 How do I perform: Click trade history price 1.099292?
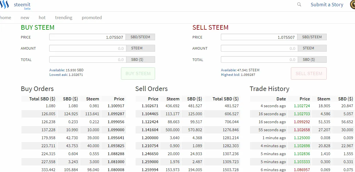pos(302,122)
